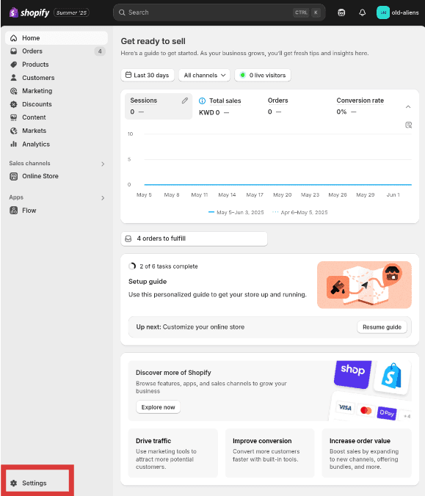Expand the Apps section chevron

point(103,198)
